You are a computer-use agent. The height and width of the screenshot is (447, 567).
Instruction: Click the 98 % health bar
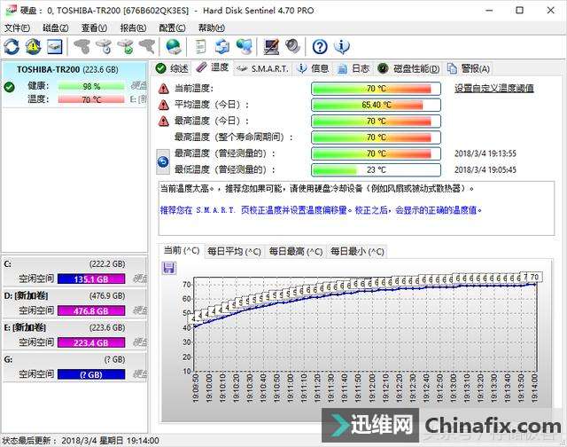click(x=91, y=86)
